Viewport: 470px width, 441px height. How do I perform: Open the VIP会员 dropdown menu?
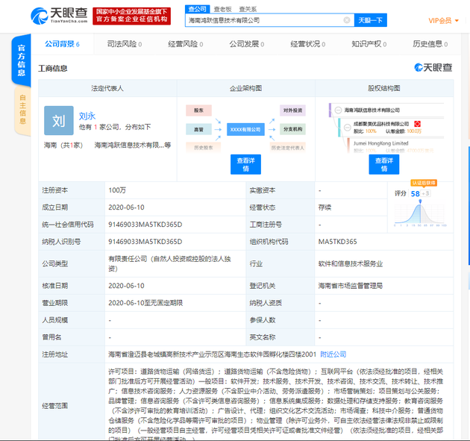pos(443,21)
